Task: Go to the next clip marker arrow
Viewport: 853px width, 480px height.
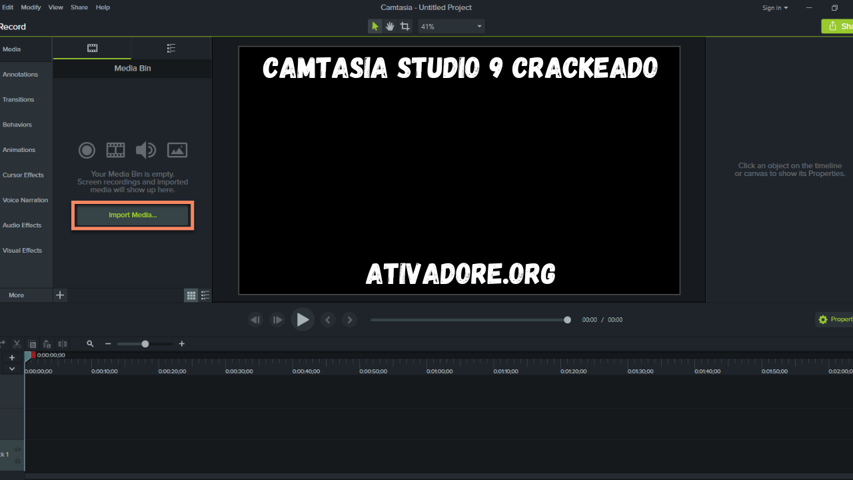Action: 349,320
